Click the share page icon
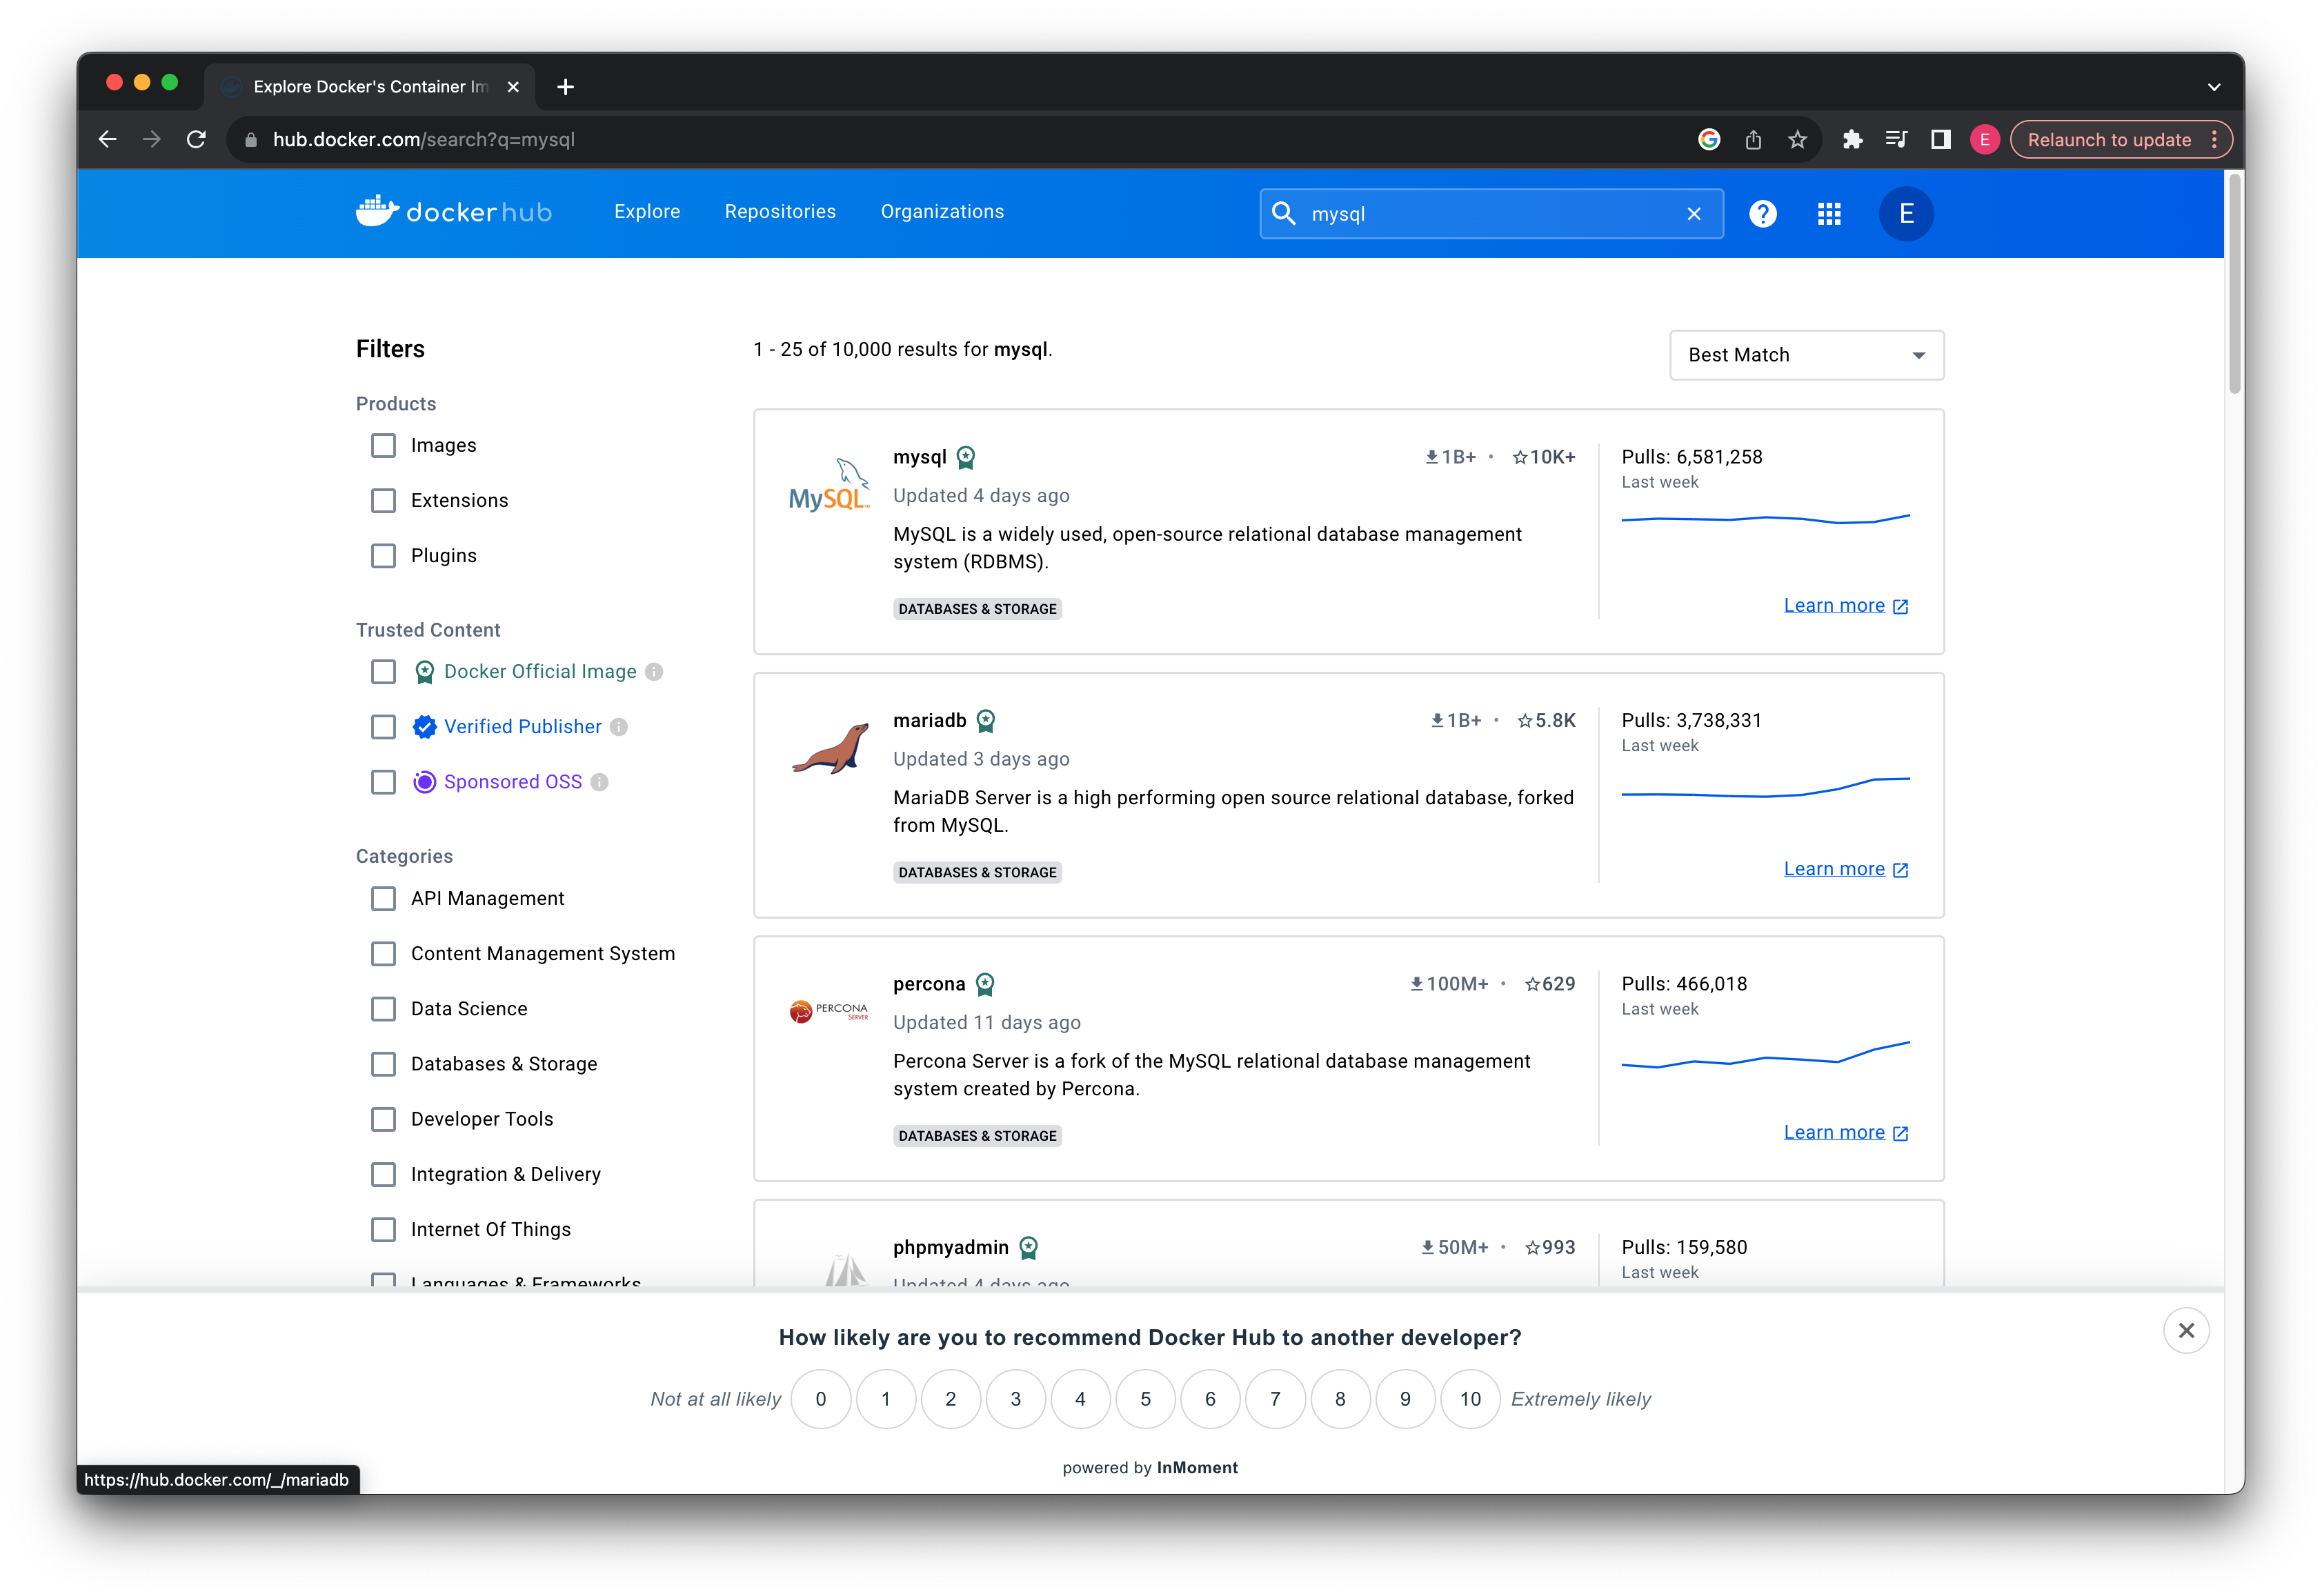The image size is (2322, 1596). tap(1752, 139)
